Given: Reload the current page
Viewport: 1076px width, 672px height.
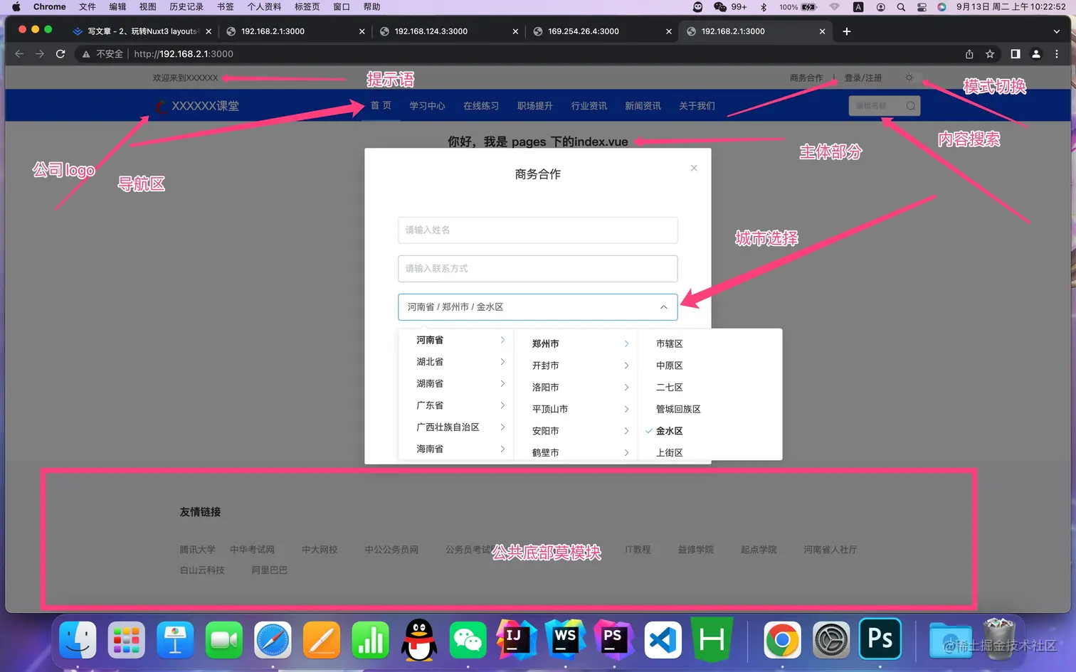Looking at the screenshot, I should point(60,53).
